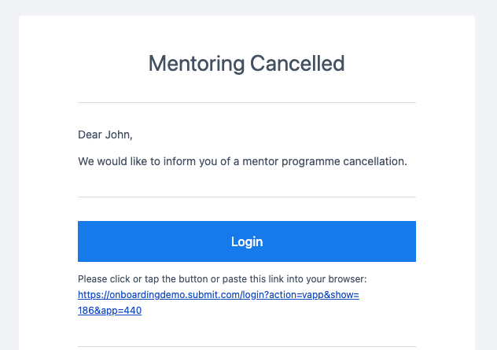Click the word Mentoring in the title

[197, 64]
